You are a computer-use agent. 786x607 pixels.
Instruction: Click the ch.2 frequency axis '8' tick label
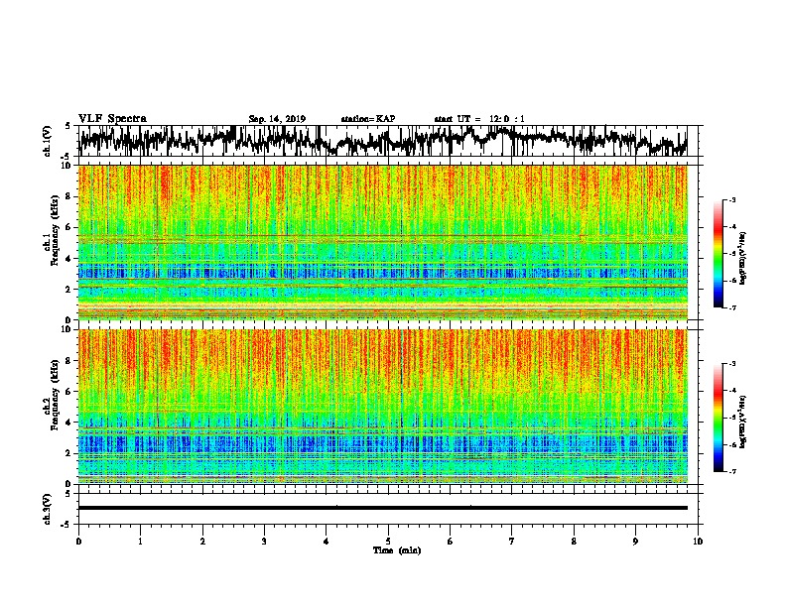pos(68,361)
